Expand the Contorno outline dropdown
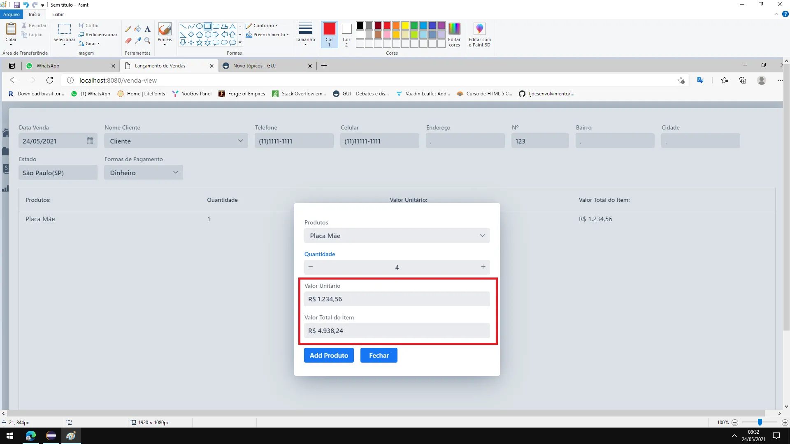This screenshot has width=790, height=444. [x=263, y=25]
